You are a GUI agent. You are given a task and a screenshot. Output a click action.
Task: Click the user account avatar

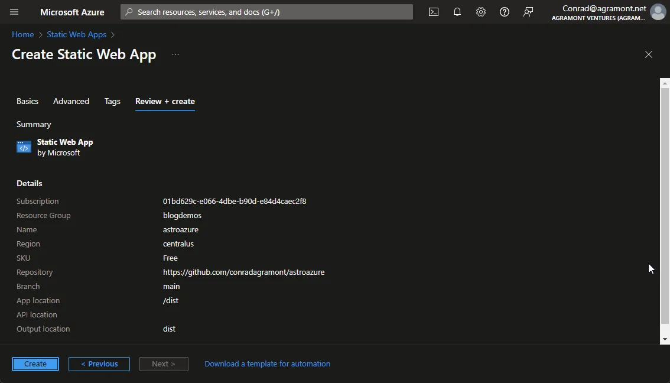658,12
